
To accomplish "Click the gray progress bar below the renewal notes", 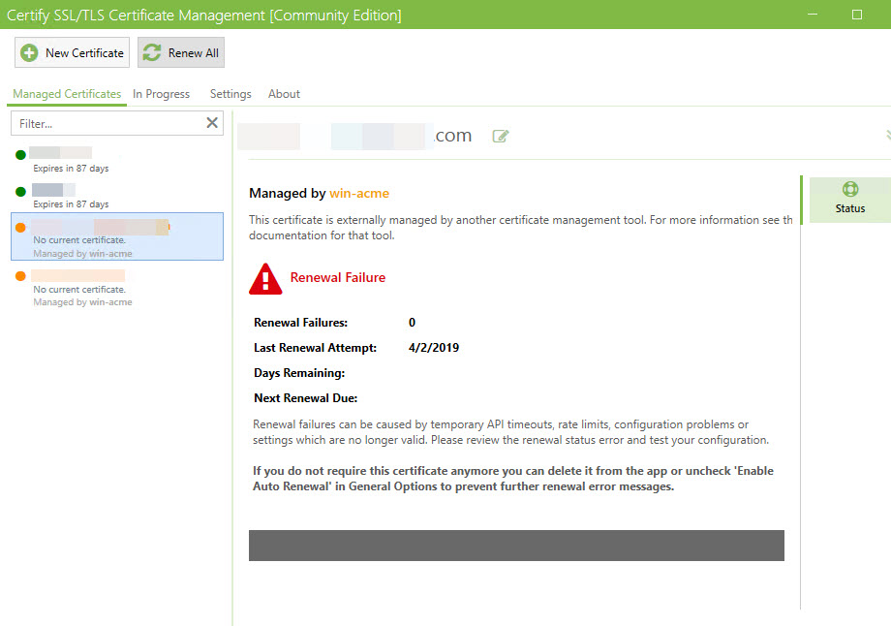I will [516, 545].
